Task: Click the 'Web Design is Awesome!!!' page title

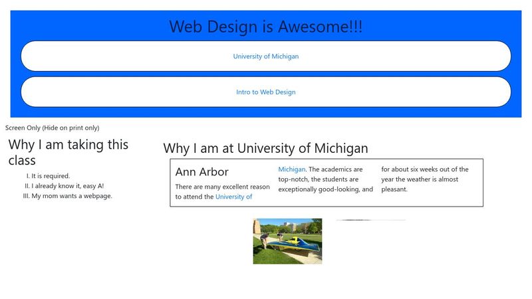Action: (x=265, y=27)
